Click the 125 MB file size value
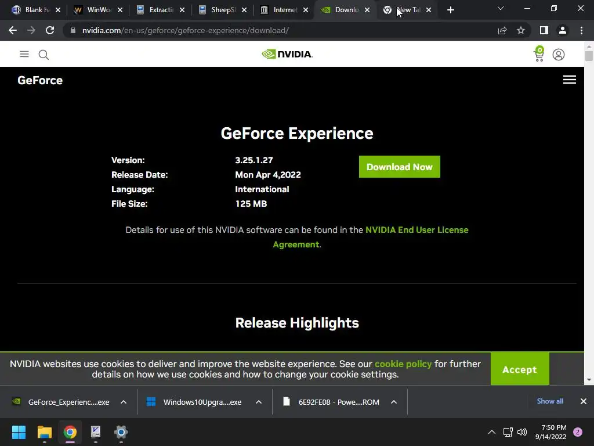The height and width of the screenshot is (446, 594). pos(251,204)
